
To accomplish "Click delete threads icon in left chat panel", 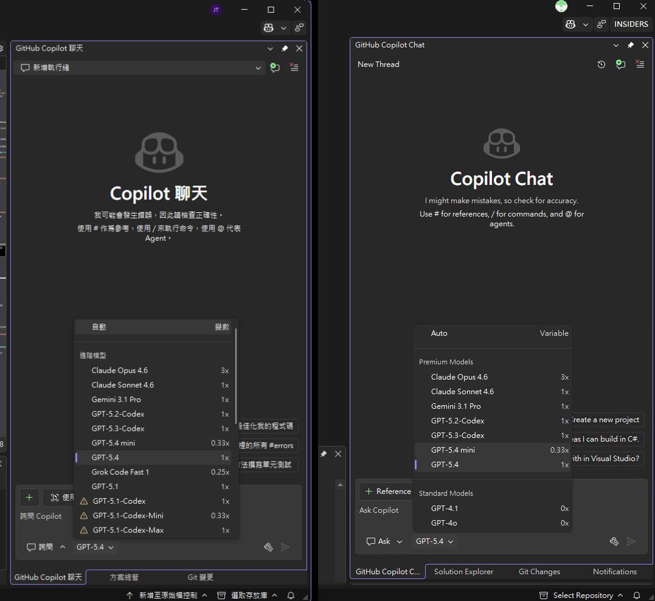I will [294, 68].
